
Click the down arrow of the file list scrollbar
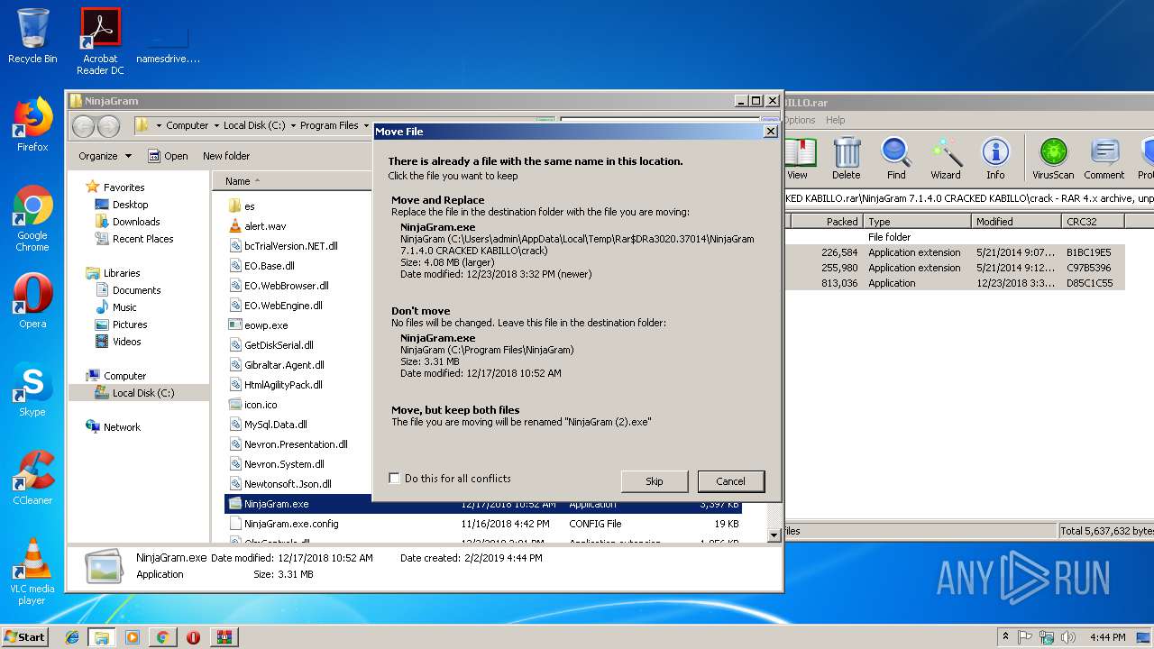773,535
